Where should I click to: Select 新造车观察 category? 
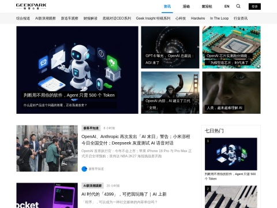(69, 18)
